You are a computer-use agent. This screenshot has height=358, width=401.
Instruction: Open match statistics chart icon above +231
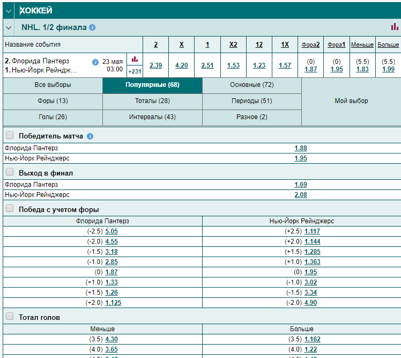tap(135, 60)
